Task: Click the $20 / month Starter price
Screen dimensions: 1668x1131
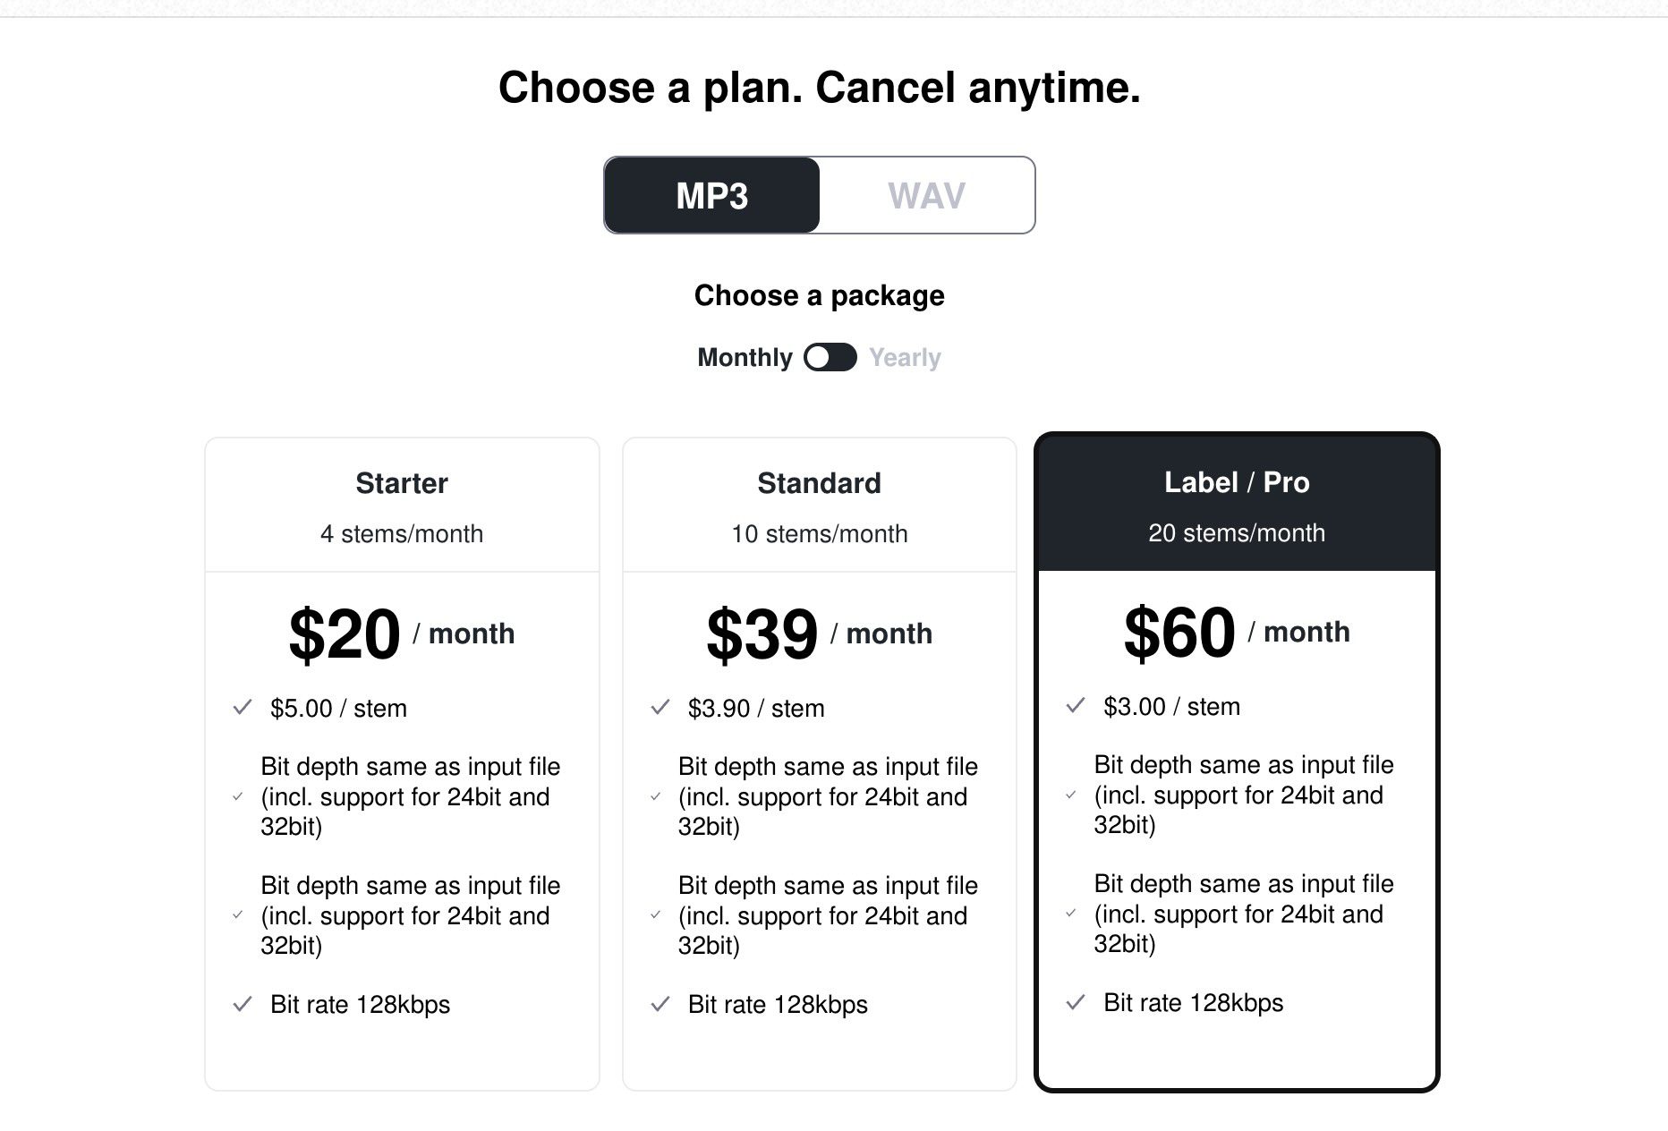Action: [402, 634]
